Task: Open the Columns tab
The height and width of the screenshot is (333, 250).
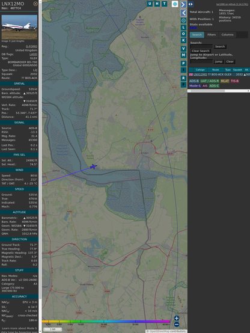Action: [x=227, y=35]
